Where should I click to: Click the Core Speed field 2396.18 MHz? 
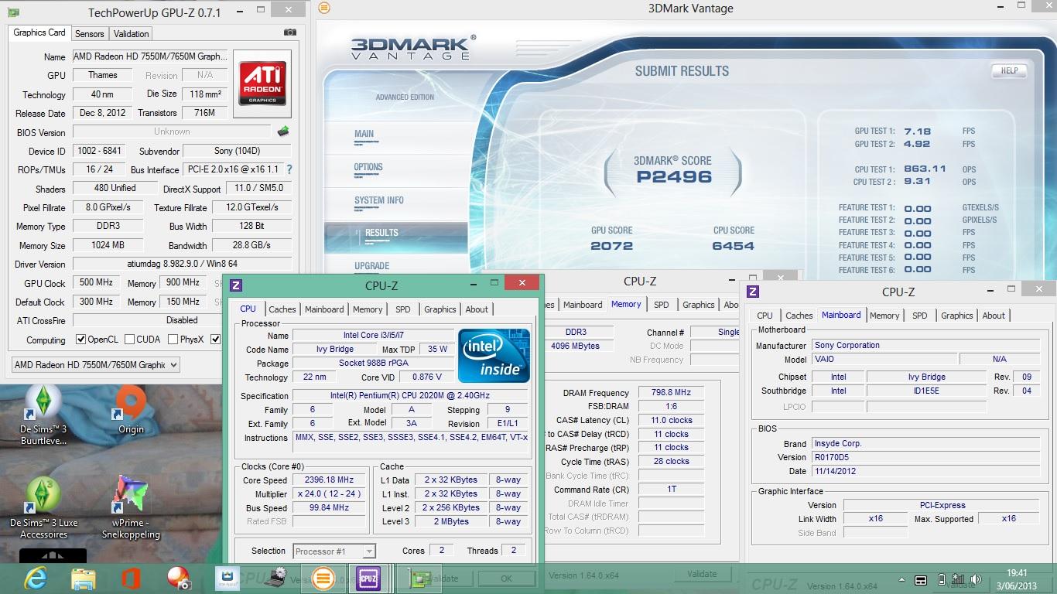click(x=330, y=480)
